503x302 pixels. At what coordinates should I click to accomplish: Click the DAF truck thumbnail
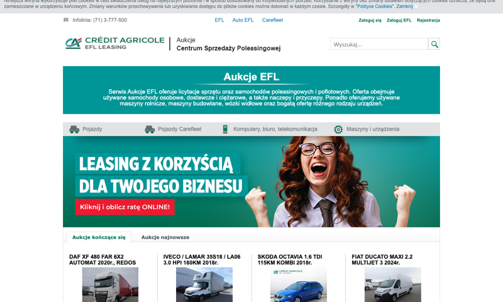(111, 284)
